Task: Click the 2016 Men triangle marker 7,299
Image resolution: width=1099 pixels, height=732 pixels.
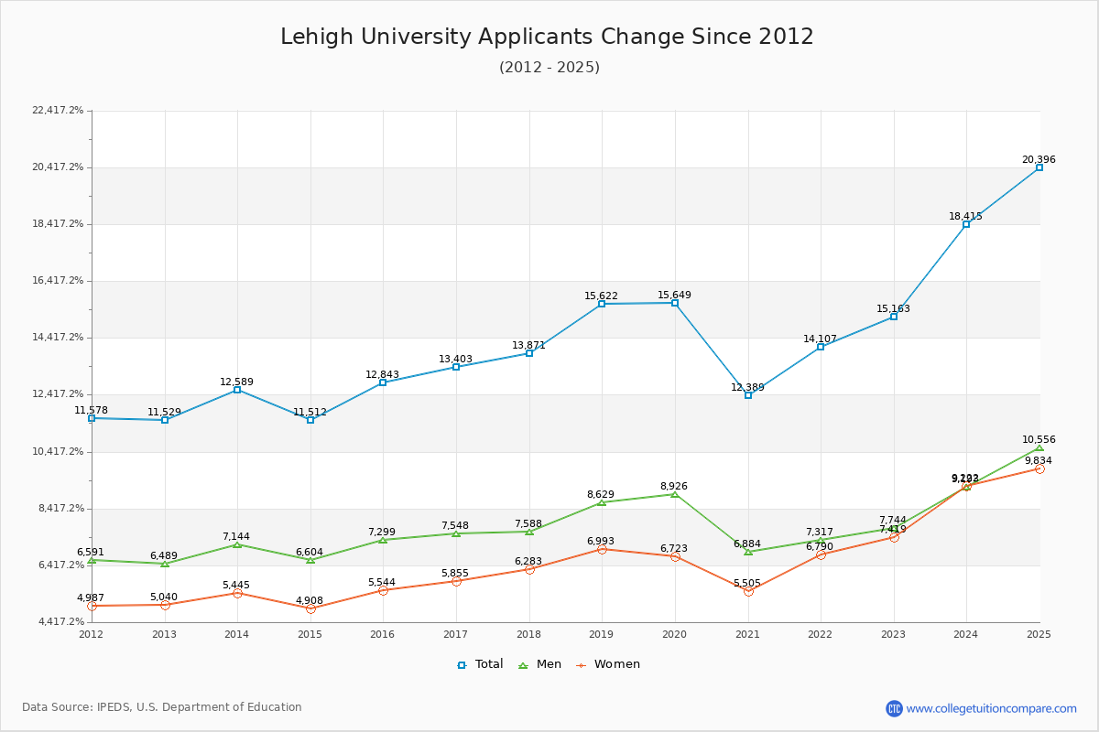Action: pos(383,540)
